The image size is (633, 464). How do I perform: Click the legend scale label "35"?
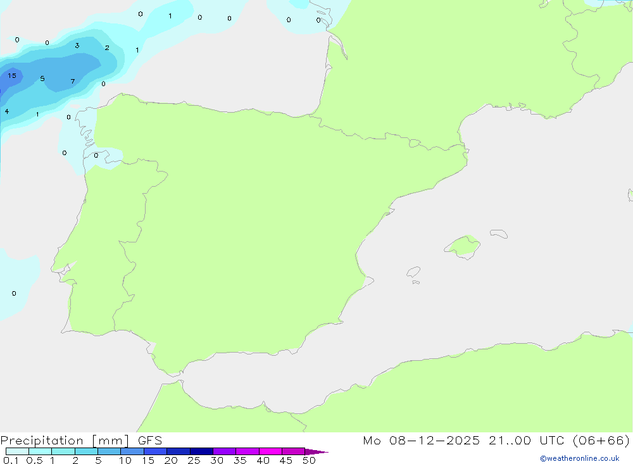pyautogui.click(x=240, y=460)
